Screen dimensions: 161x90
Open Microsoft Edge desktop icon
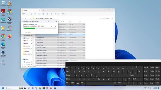pyautogui.click(x=3, y=46)
